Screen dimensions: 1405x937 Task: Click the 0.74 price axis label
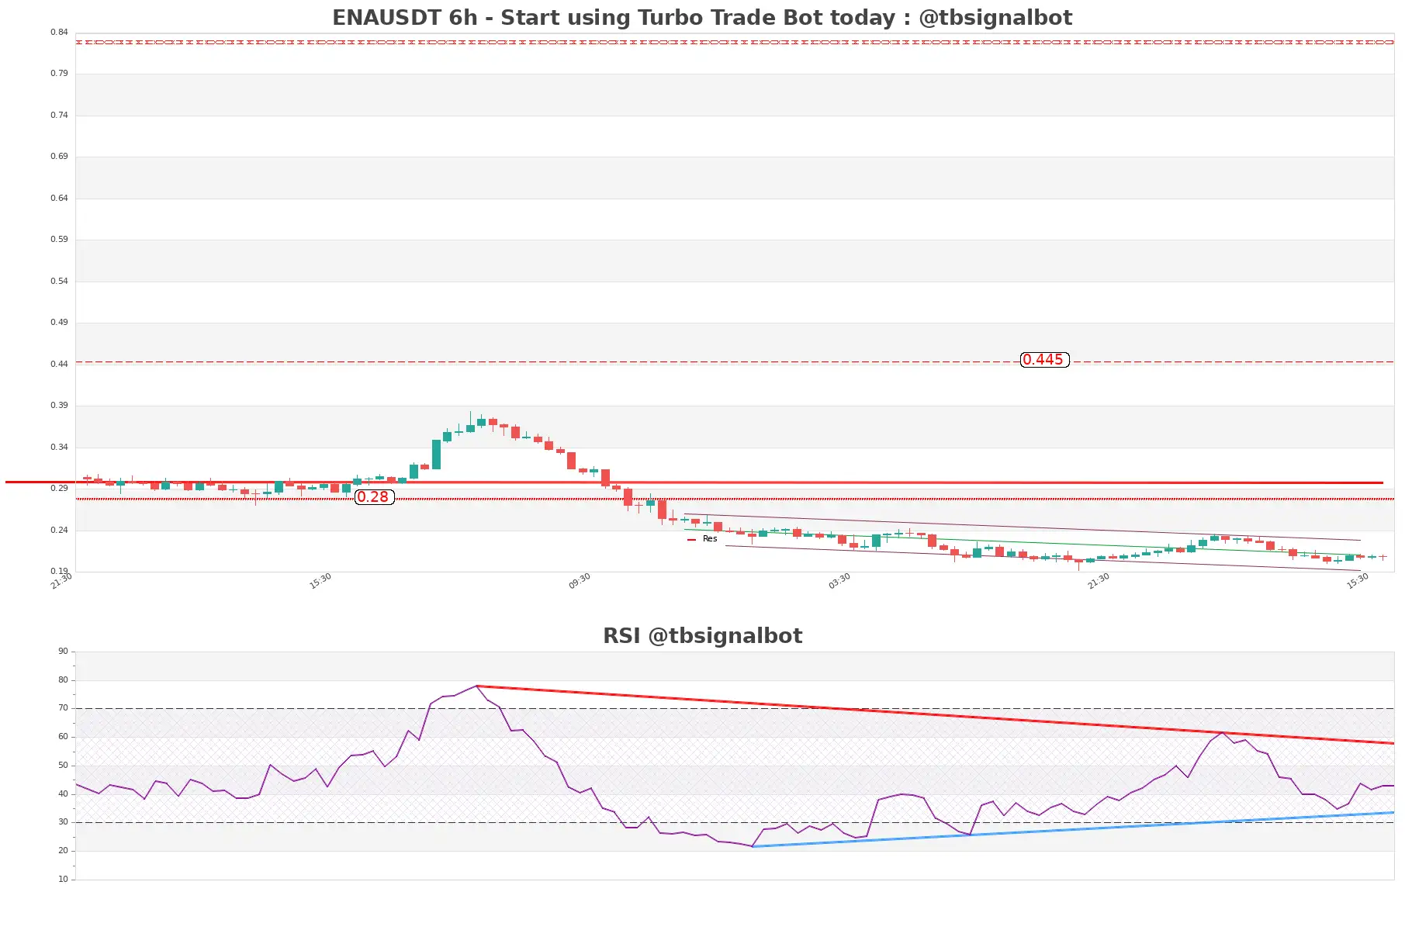tap(59, 116)
